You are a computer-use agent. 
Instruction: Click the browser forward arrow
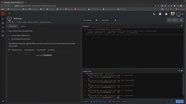[5, 6]
